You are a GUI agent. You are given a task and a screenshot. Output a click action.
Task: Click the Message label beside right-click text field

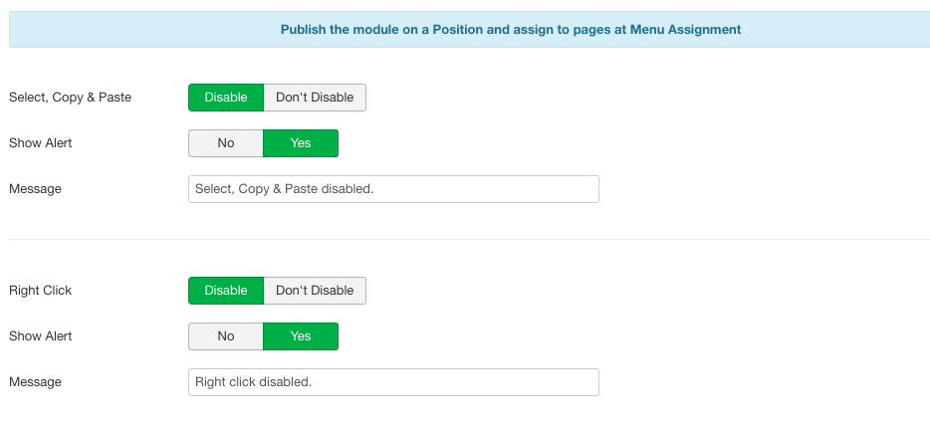[35, 382]
